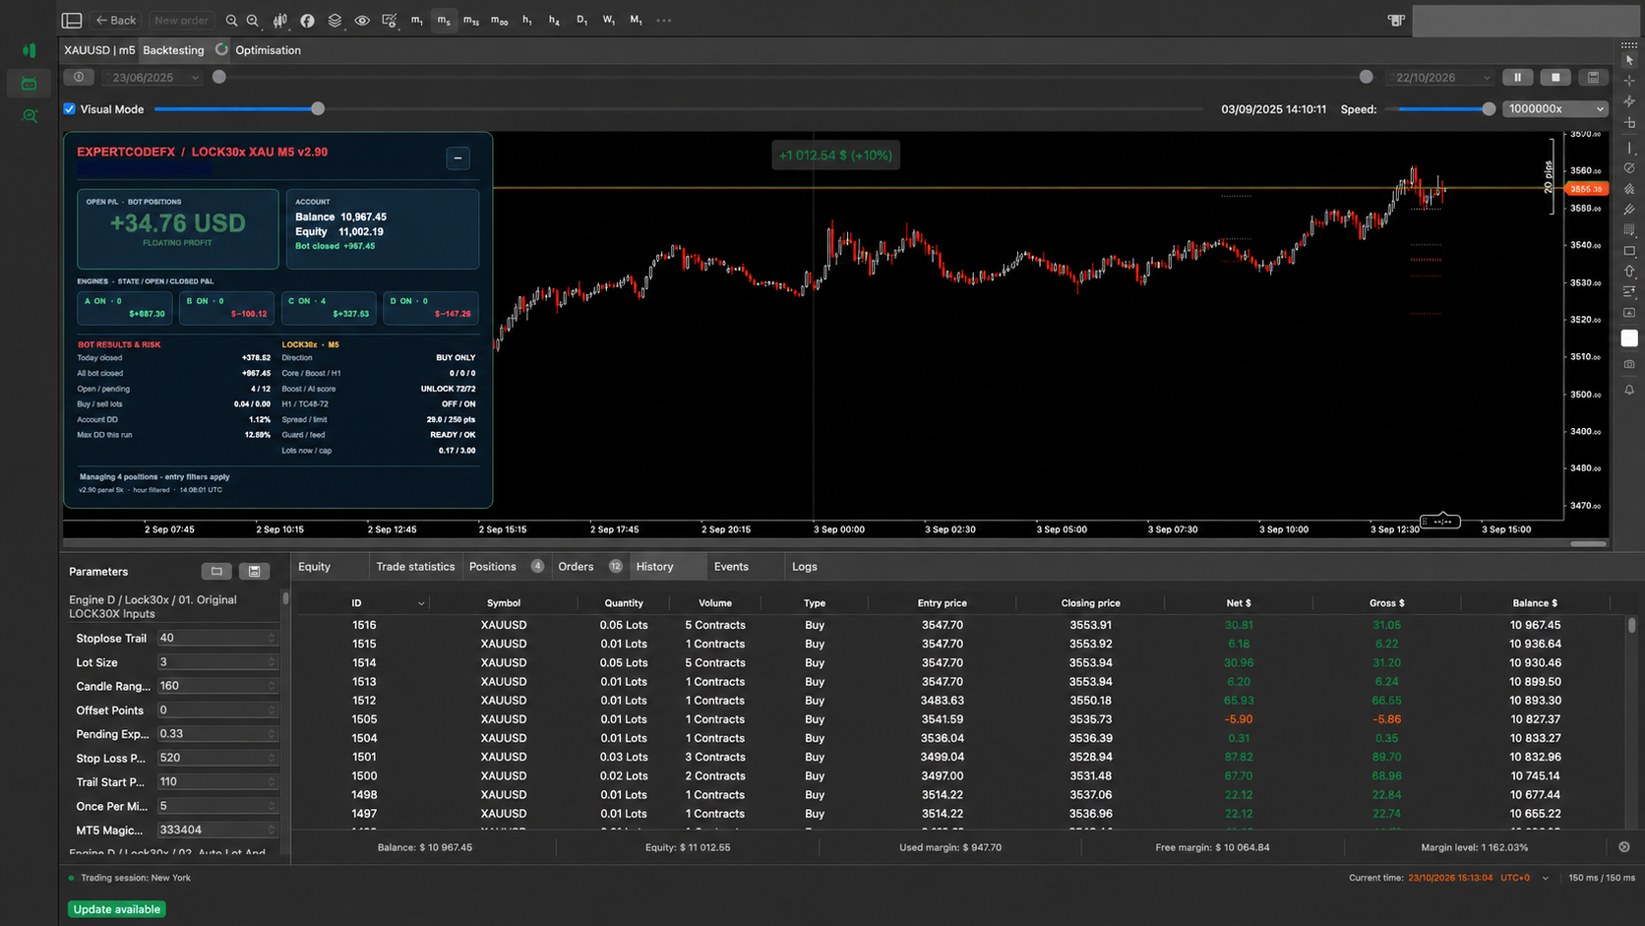The image size is (1645, 926).
Task: Open the ID column sort dropdown
Action: 421,603
